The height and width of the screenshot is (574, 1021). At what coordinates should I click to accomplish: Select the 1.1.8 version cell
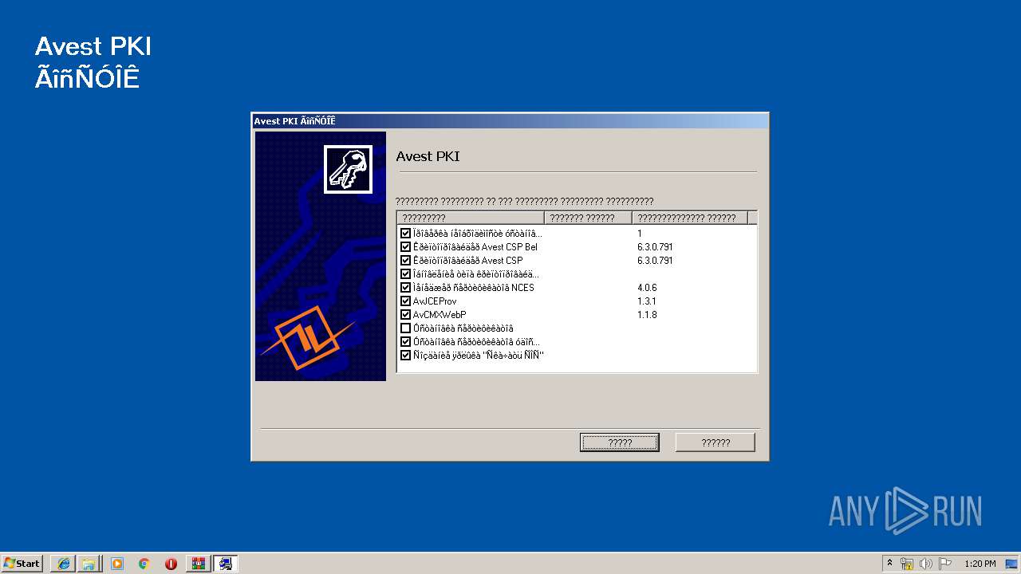click(647, 315)
